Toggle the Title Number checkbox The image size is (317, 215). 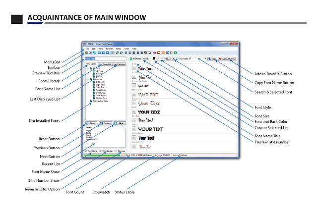coord(100,151)
